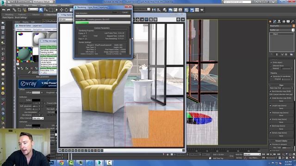
Task: Activate the Select and Move tool
Action: [x=62, y=10]
